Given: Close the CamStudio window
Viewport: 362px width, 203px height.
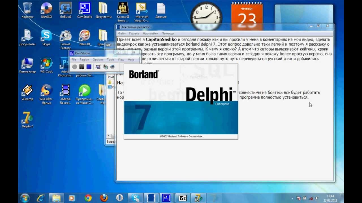Looking at the screenshot, I should (133, 52).
